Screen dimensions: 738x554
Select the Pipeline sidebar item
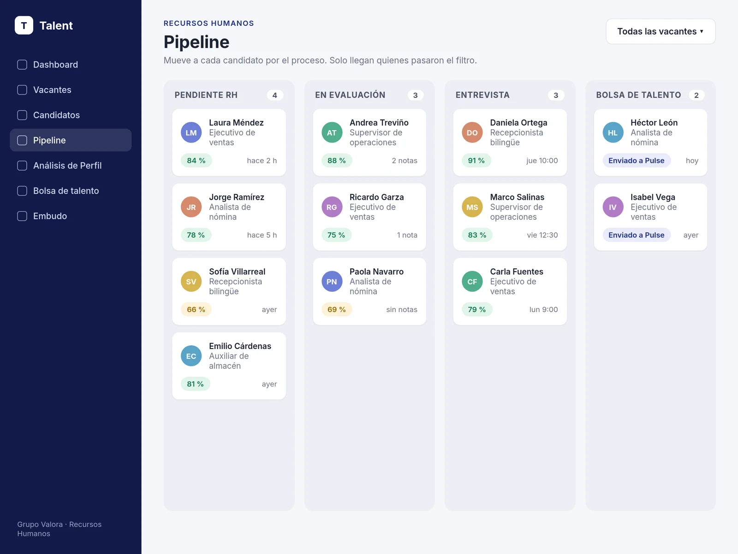click(71, 140)
